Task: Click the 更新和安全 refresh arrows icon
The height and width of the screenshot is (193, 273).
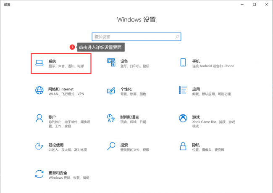Action: pos(39,174)
